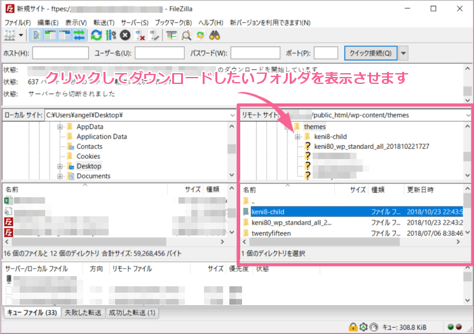Image resolution: width=474 pixels, height=334 pixels.
Task: Click the message log scroll down arrow
Action: (x=468, y=101)
